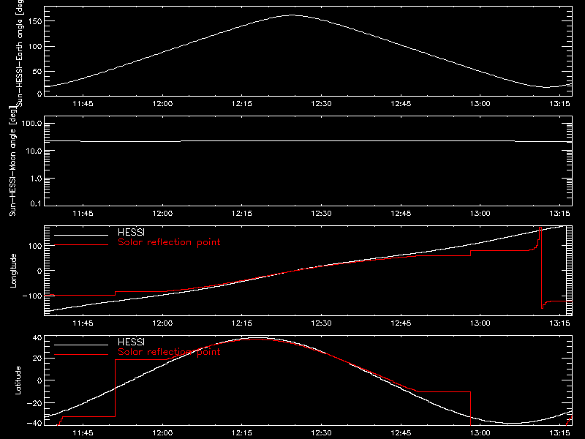This screenshot has width=585, height=439.
Task: Click the 100 tick label in Earth angle plot
Action: [35, 46]
